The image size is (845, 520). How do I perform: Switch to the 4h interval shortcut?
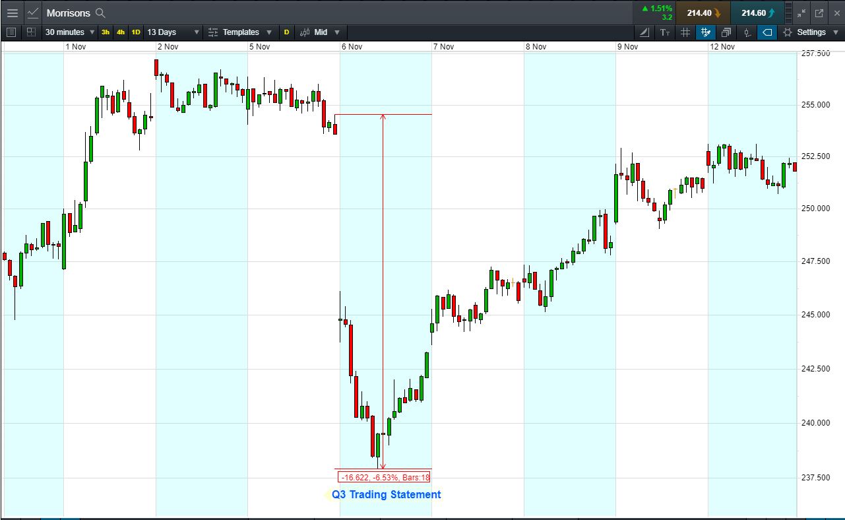121,32
